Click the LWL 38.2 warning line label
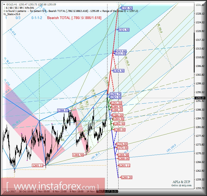 click(95, 156)
